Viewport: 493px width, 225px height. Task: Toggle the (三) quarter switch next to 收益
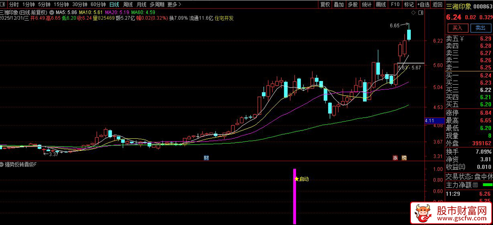pyautogui.click(x=462, y=167)
